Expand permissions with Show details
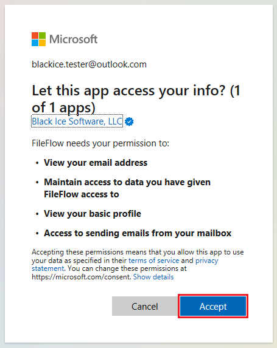277x348 pixels. (x=153, y=277)
